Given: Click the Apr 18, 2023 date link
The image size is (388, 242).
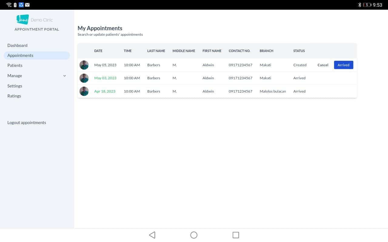Looking at the screenshot, I should (105, 91).
